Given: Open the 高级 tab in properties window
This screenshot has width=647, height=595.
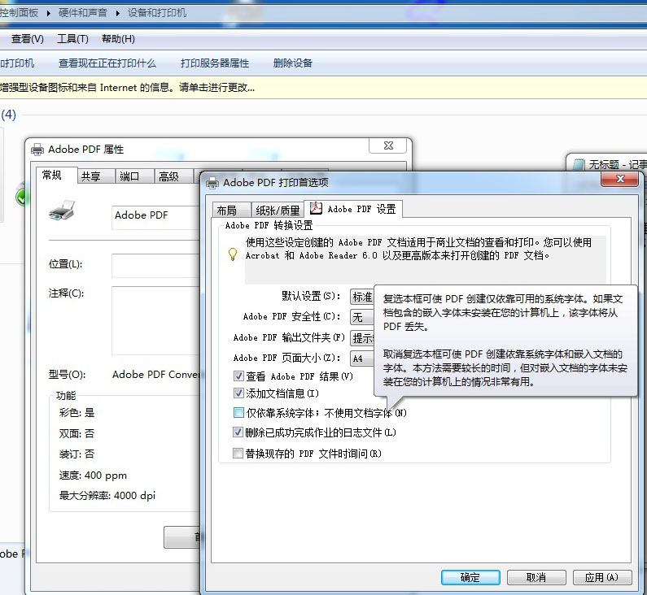Looking at the screenshot, I should pos(173,176).
